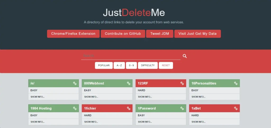This screenshot has width=271, height=128.
Task: Sort services by Popular
Action: click(104, 65)
